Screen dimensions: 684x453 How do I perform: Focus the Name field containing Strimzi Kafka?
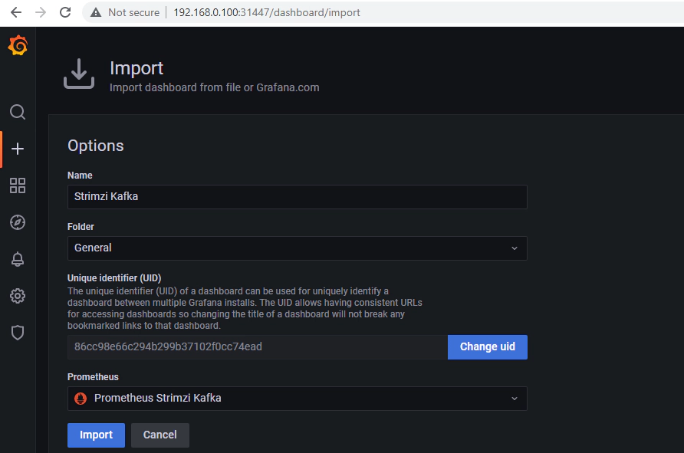coord(297,197)
